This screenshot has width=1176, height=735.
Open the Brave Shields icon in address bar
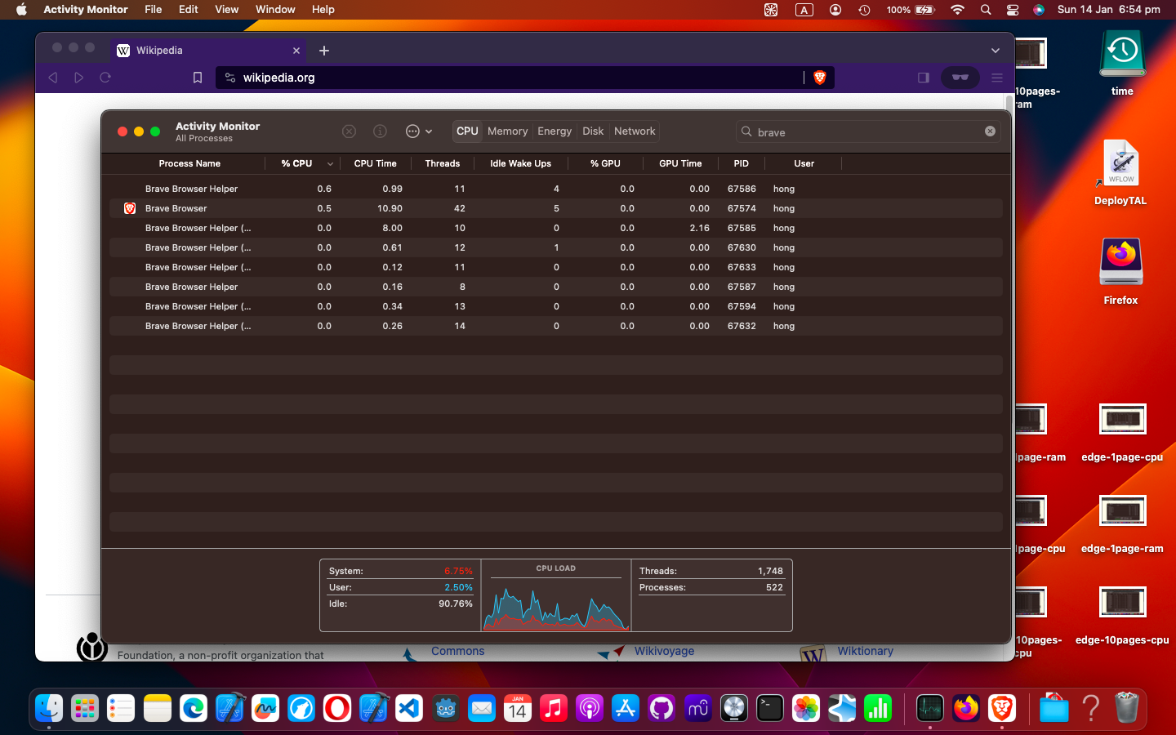819,78
